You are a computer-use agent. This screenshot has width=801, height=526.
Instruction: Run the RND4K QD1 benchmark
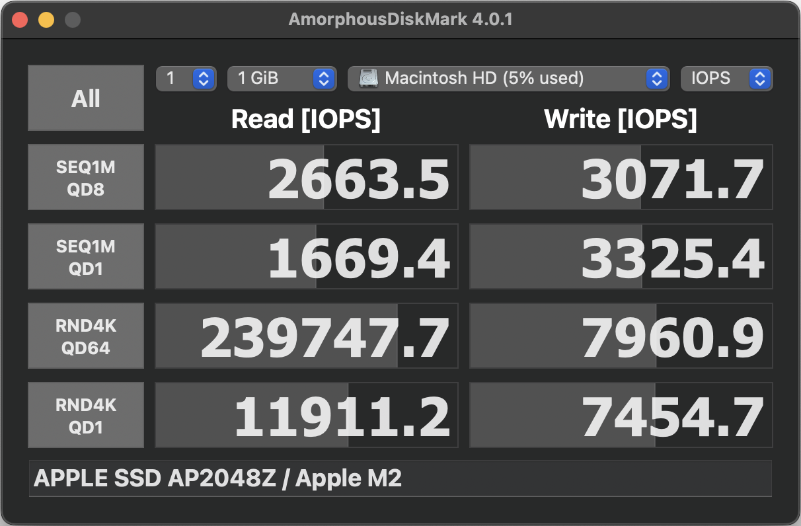coord(86,415)
